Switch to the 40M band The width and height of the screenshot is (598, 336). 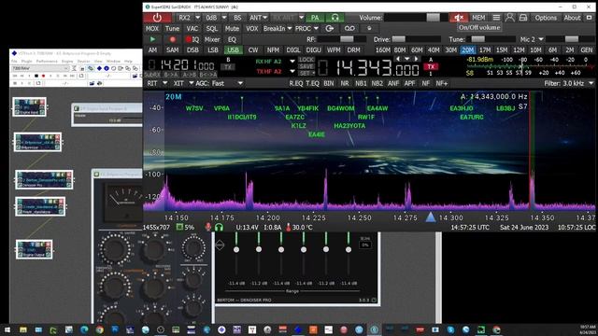click(434, 49)
